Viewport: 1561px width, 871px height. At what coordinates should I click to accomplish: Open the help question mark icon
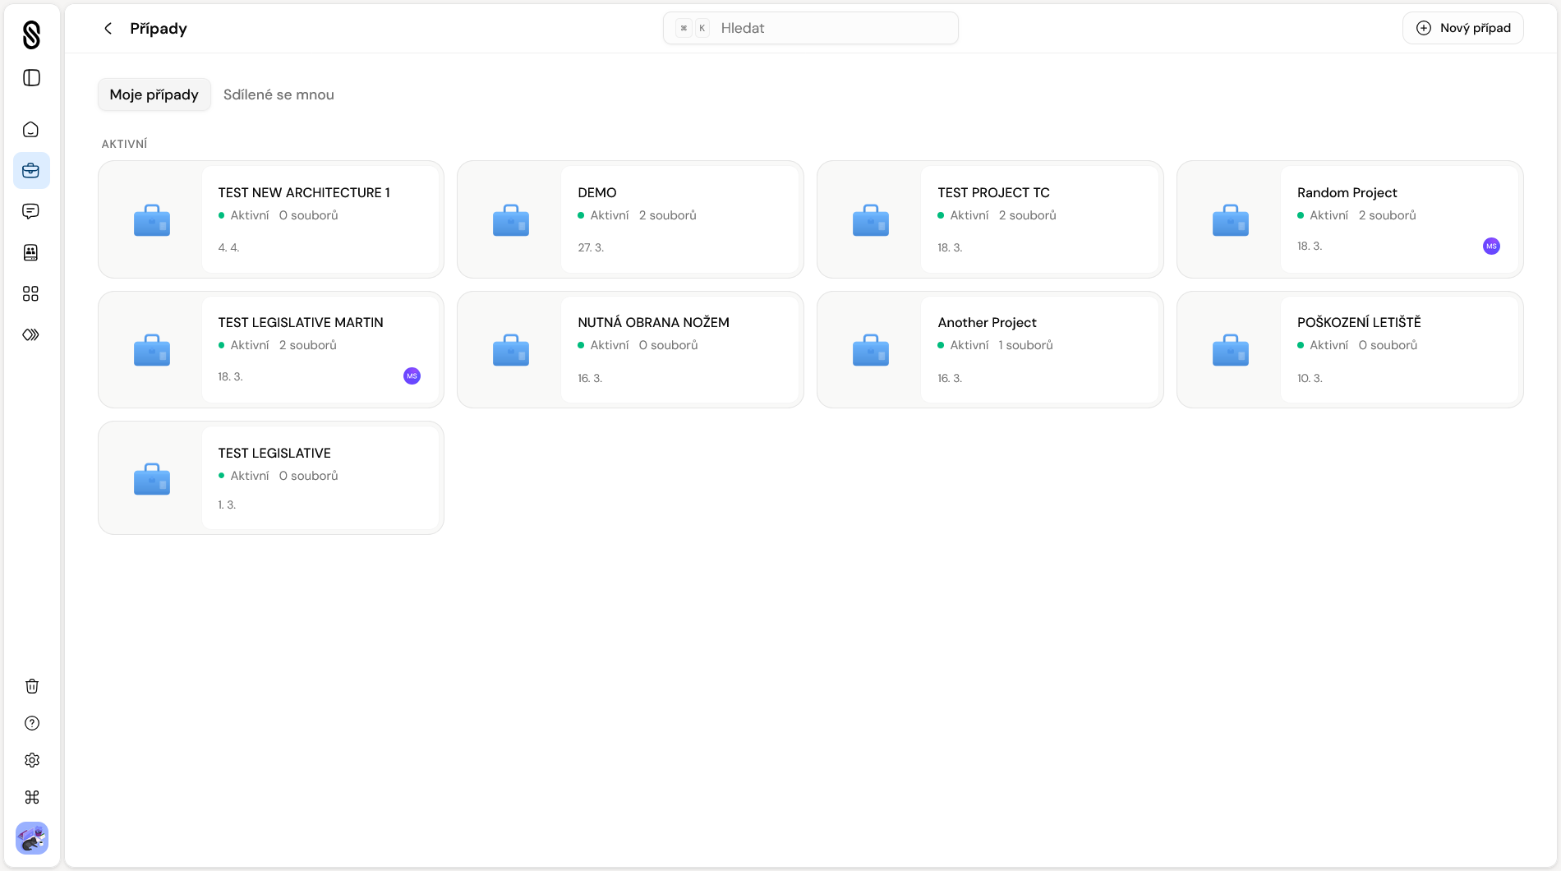click(31, 723)
